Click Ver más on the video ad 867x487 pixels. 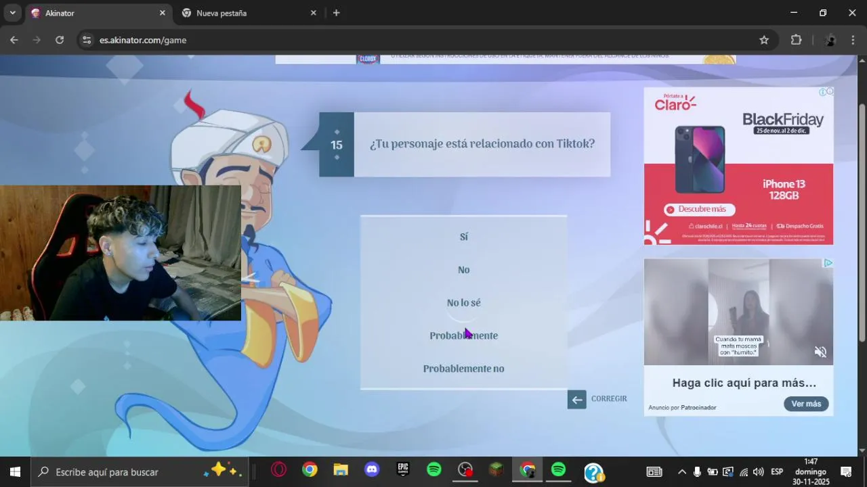click(806, 404)
